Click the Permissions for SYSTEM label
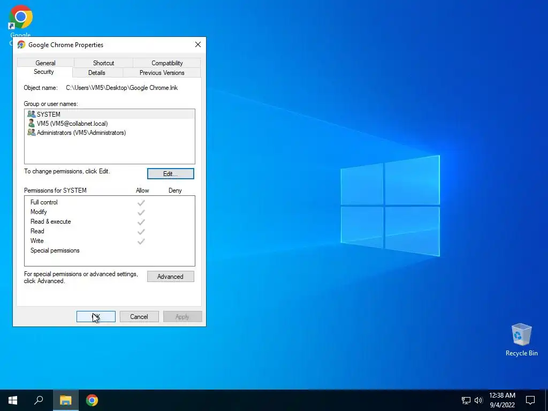 [55, 191]
